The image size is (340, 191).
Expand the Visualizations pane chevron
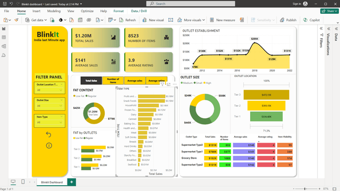329,29
